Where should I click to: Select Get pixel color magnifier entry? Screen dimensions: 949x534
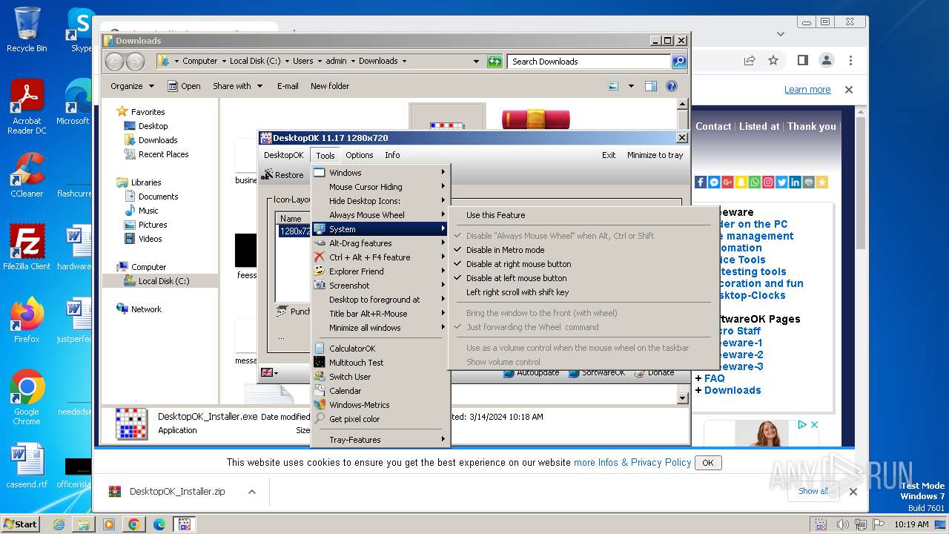(x=380, y=419)
